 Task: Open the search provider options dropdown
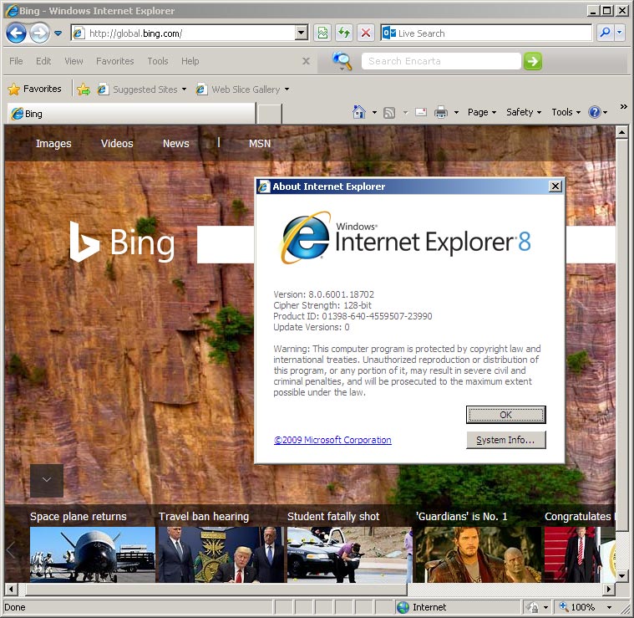tap(620, 33)
